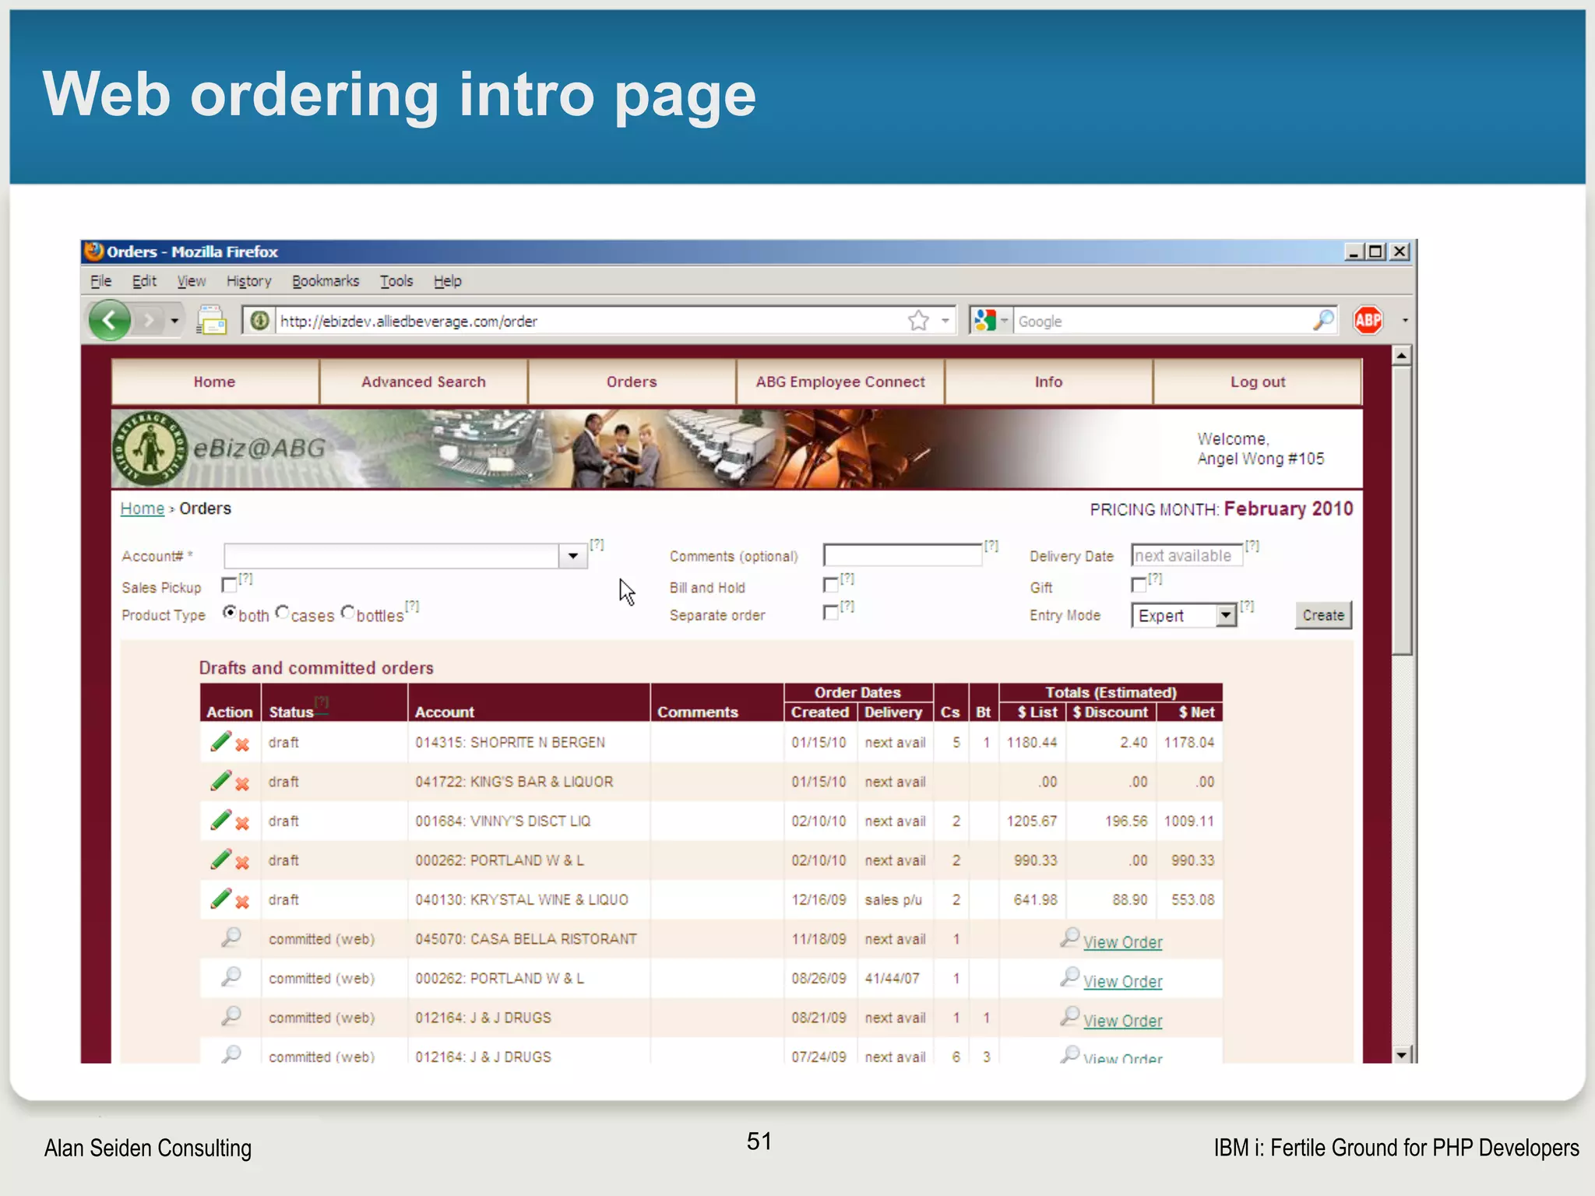
Task: Select the 'bottles' product type radio
Action: (x=347, y=612)
